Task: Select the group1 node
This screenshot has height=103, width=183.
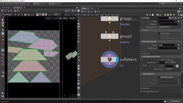Action: pos(110,19)
